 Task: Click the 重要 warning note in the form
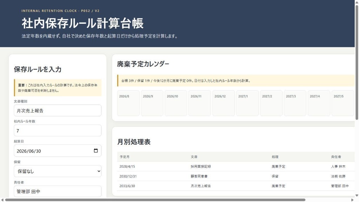pos(57,88)
